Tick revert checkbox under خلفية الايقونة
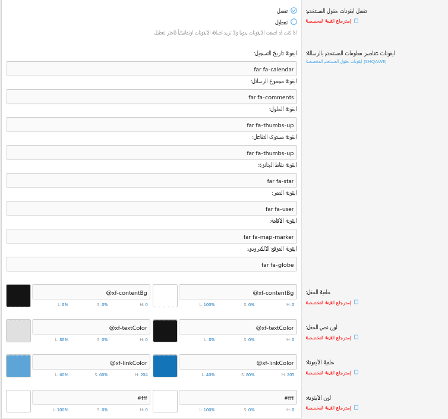448x419 pixels. click(x=356, y=372)
